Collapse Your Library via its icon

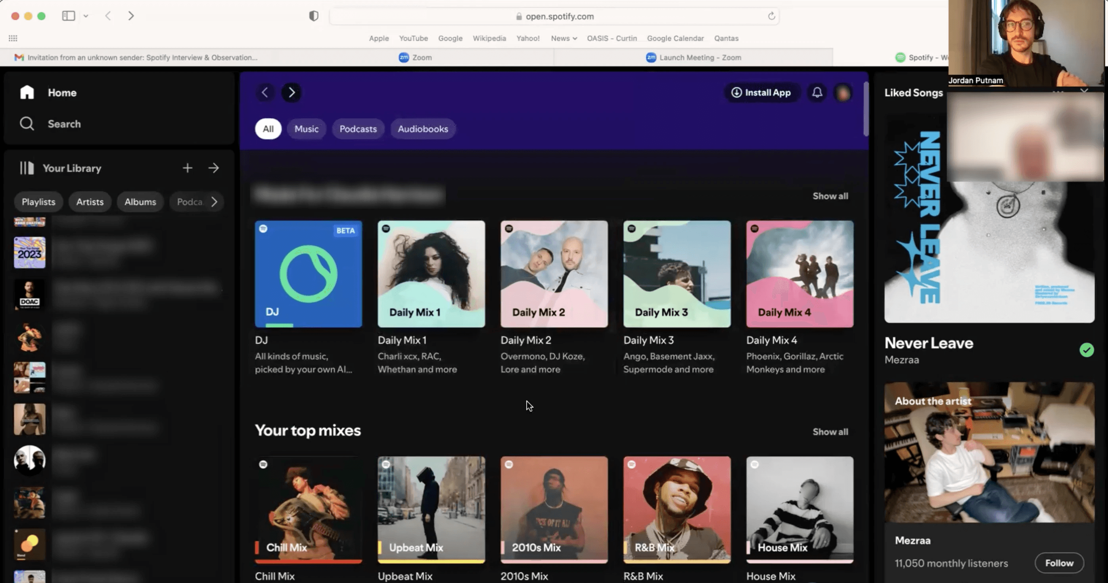click(27, 168)
